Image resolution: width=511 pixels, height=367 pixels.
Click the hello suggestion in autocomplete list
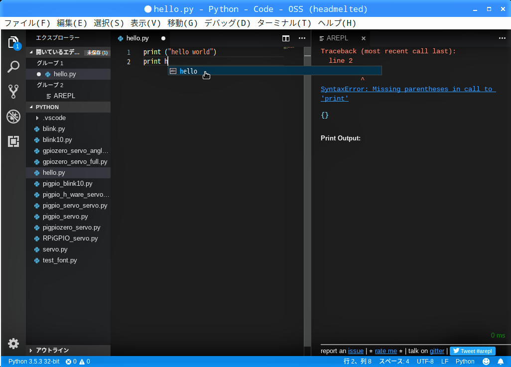click(x=275, y=71)
